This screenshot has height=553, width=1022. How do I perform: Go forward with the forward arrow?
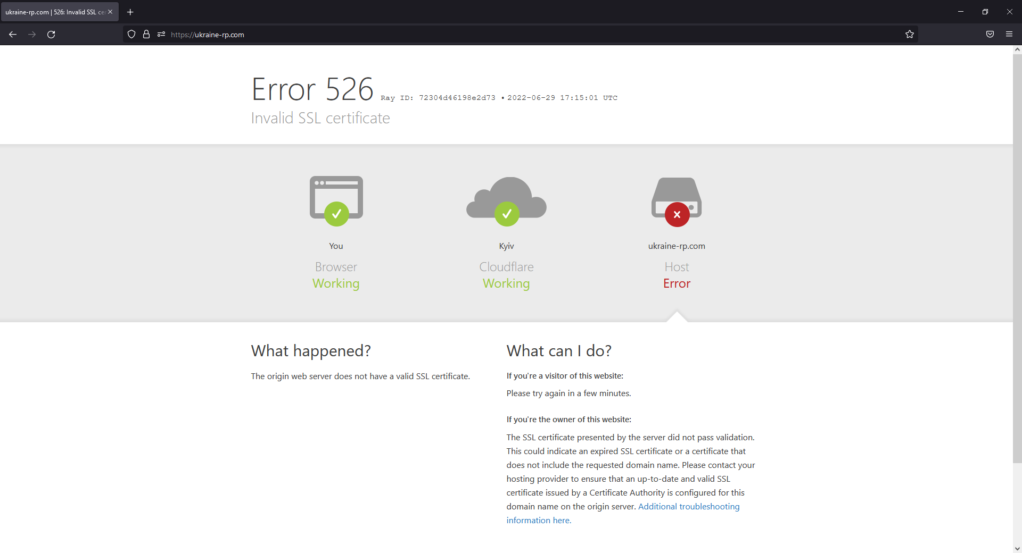pos(32,35)
